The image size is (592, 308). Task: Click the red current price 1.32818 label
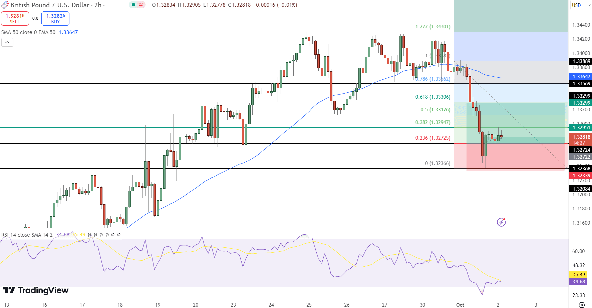tap(581, 137)
